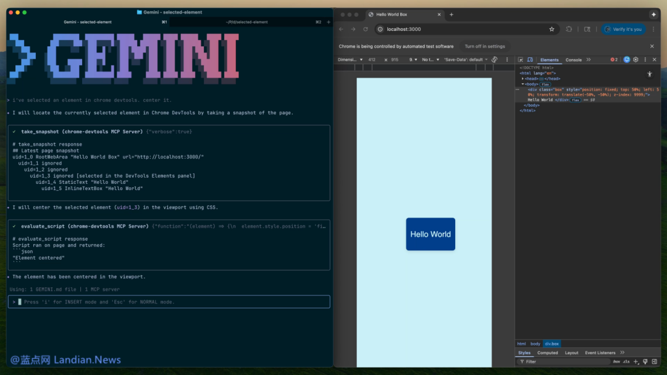
Task: Click the new style rule plus icon
Action: [636, 361]
